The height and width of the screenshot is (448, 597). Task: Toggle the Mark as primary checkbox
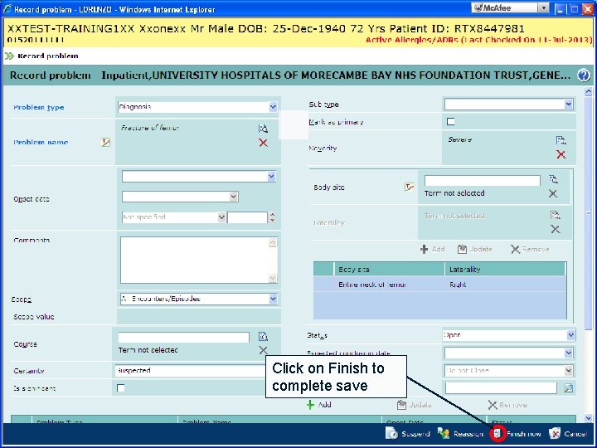coord(451,121)
